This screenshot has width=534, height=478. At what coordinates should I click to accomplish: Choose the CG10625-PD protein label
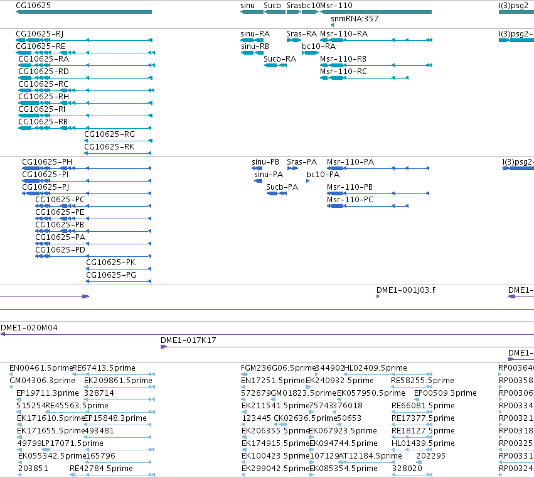pos(60,250)
